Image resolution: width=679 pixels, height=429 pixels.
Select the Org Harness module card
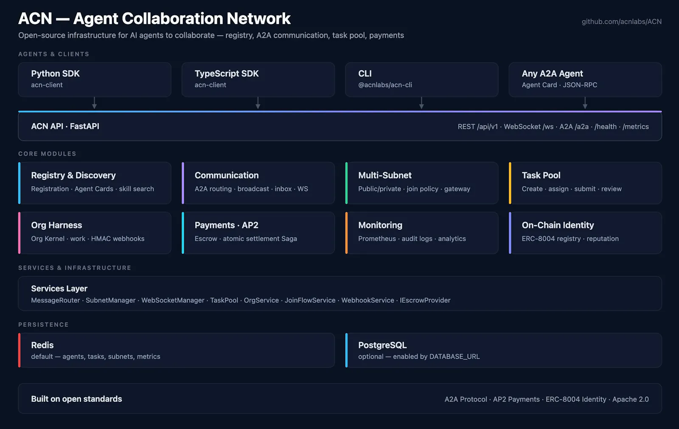95,233
